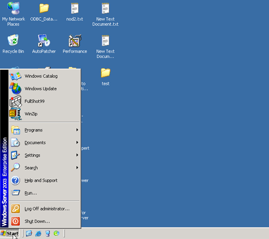Select My Network Places desktop icon

point(13,14)
